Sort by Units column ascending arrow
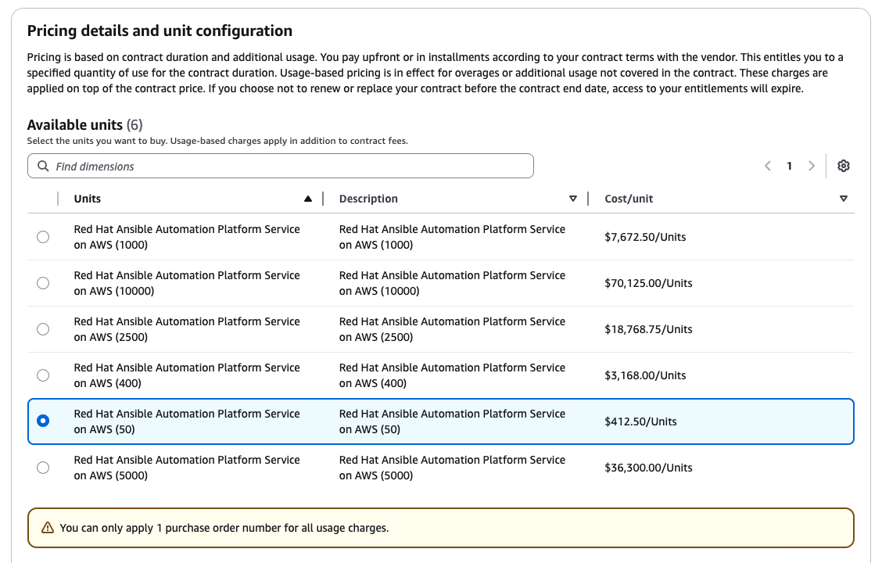 click(x=308, y=199)
